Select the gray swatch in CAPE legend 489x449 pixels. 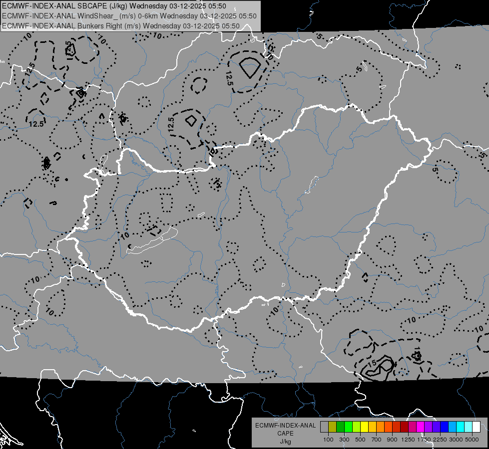coord(324,427)
